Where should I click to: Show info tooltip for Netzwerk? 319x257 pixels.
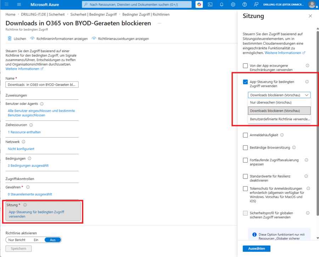[23, 142]
